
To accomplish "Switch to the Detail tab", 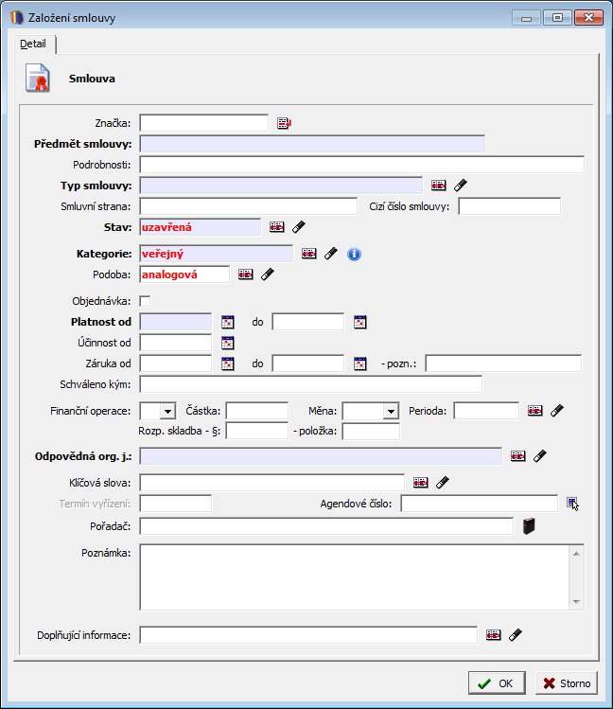I will tap(33, 44).
